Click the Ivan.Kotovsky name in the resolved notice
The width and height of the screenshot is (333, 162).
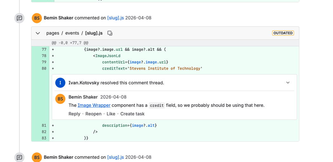[84, 83]
